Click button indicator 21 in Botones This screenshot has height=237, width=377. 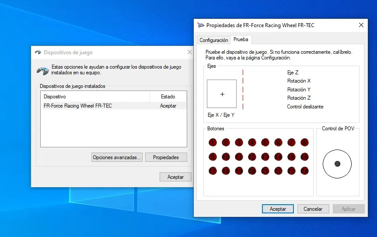pos(265,171)
